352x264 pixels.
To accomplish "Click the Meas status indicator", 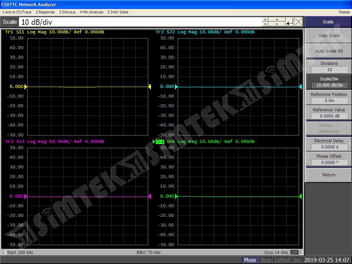I will click(250, 260).
